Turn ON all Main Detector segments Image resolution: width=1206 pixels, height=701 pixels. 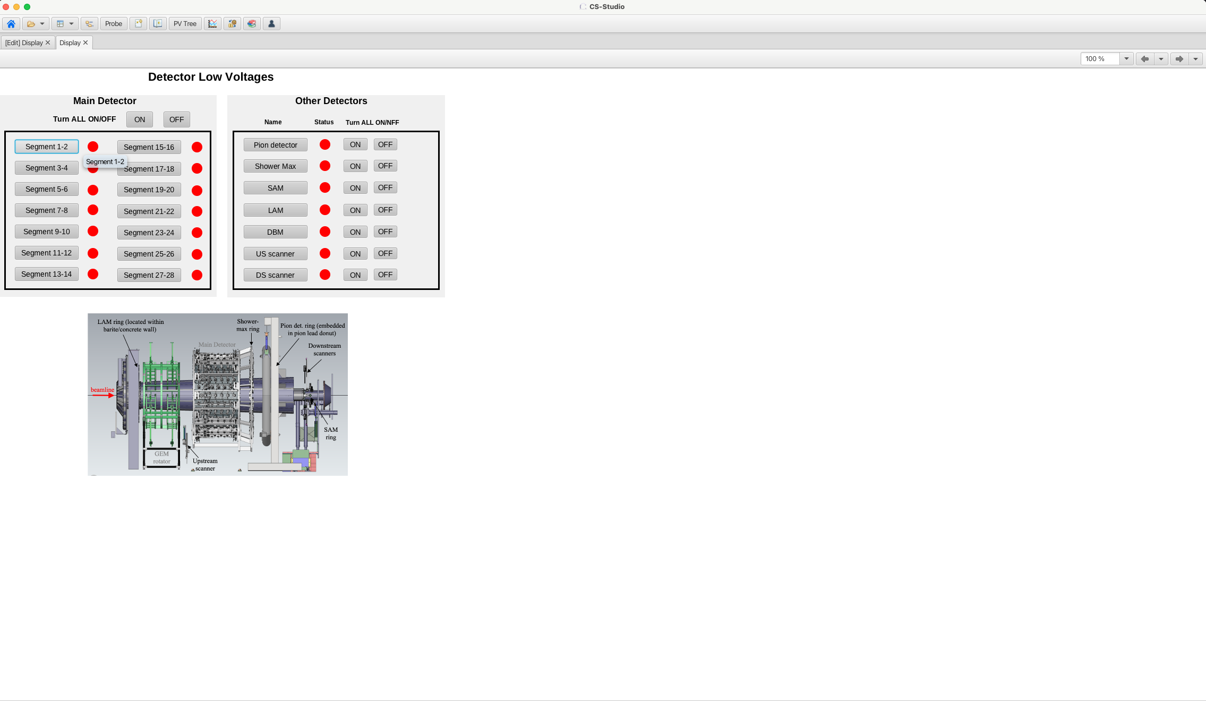click(x=140, y=119)
